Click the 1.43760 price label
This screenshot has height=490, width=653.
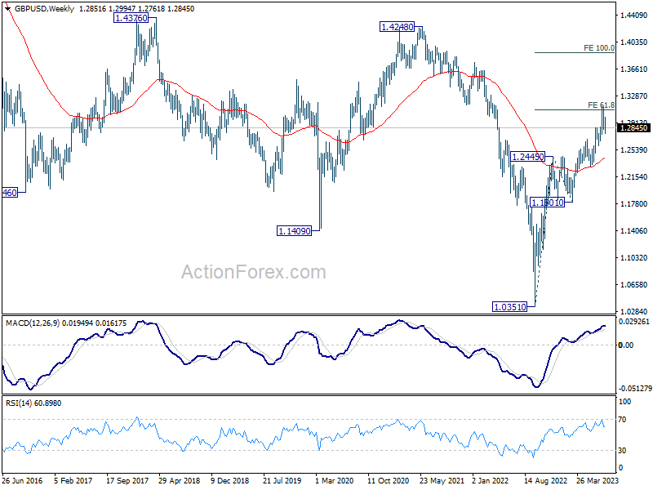coord(131,18)
